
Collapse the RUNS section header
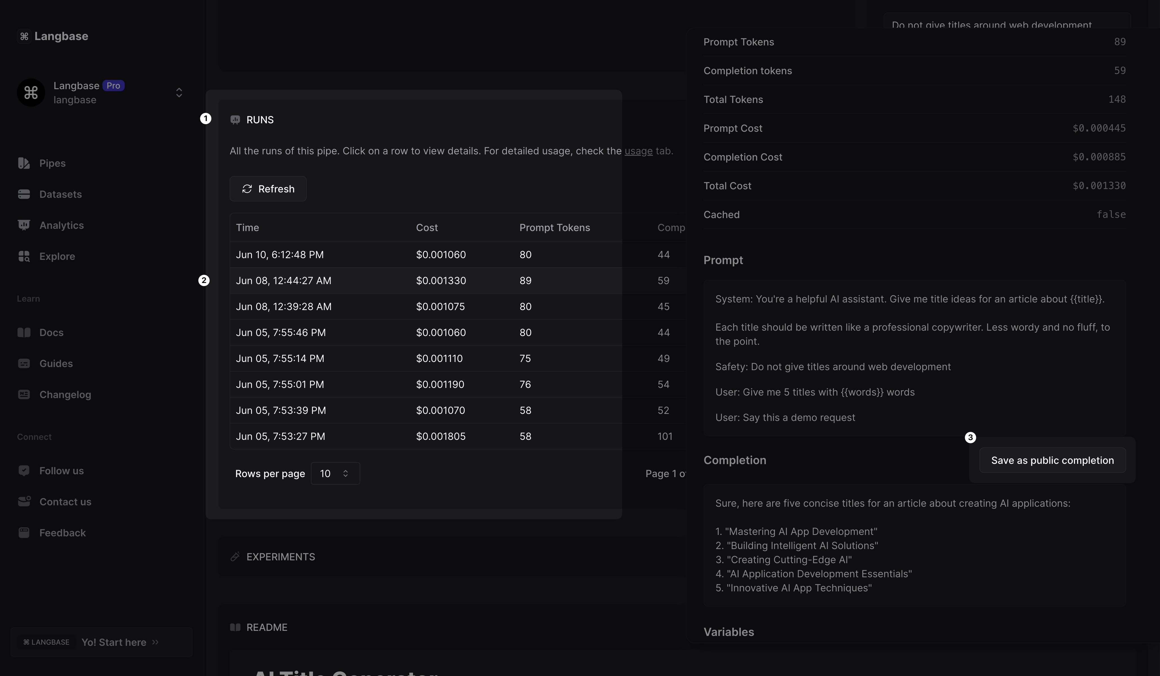(260, 120)
